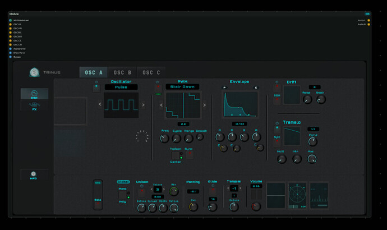The image size is (387, 230).
Task: Decrease Transpose with left arrow
Action: pyautogui.click(x=228, y=188)
